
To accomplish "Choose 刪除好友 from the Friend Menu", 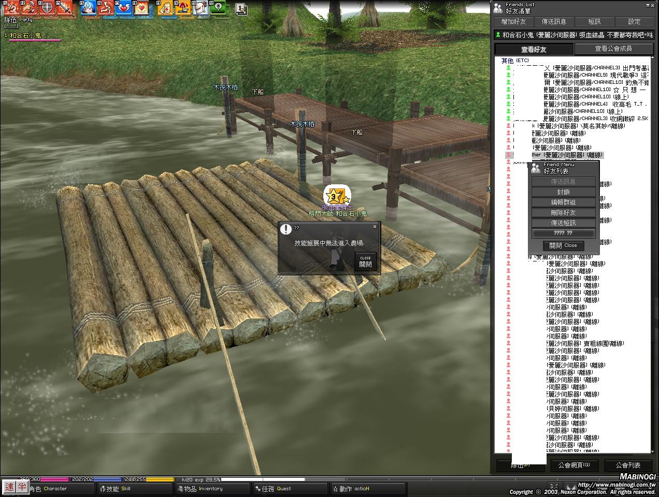I will coord(563,213).
